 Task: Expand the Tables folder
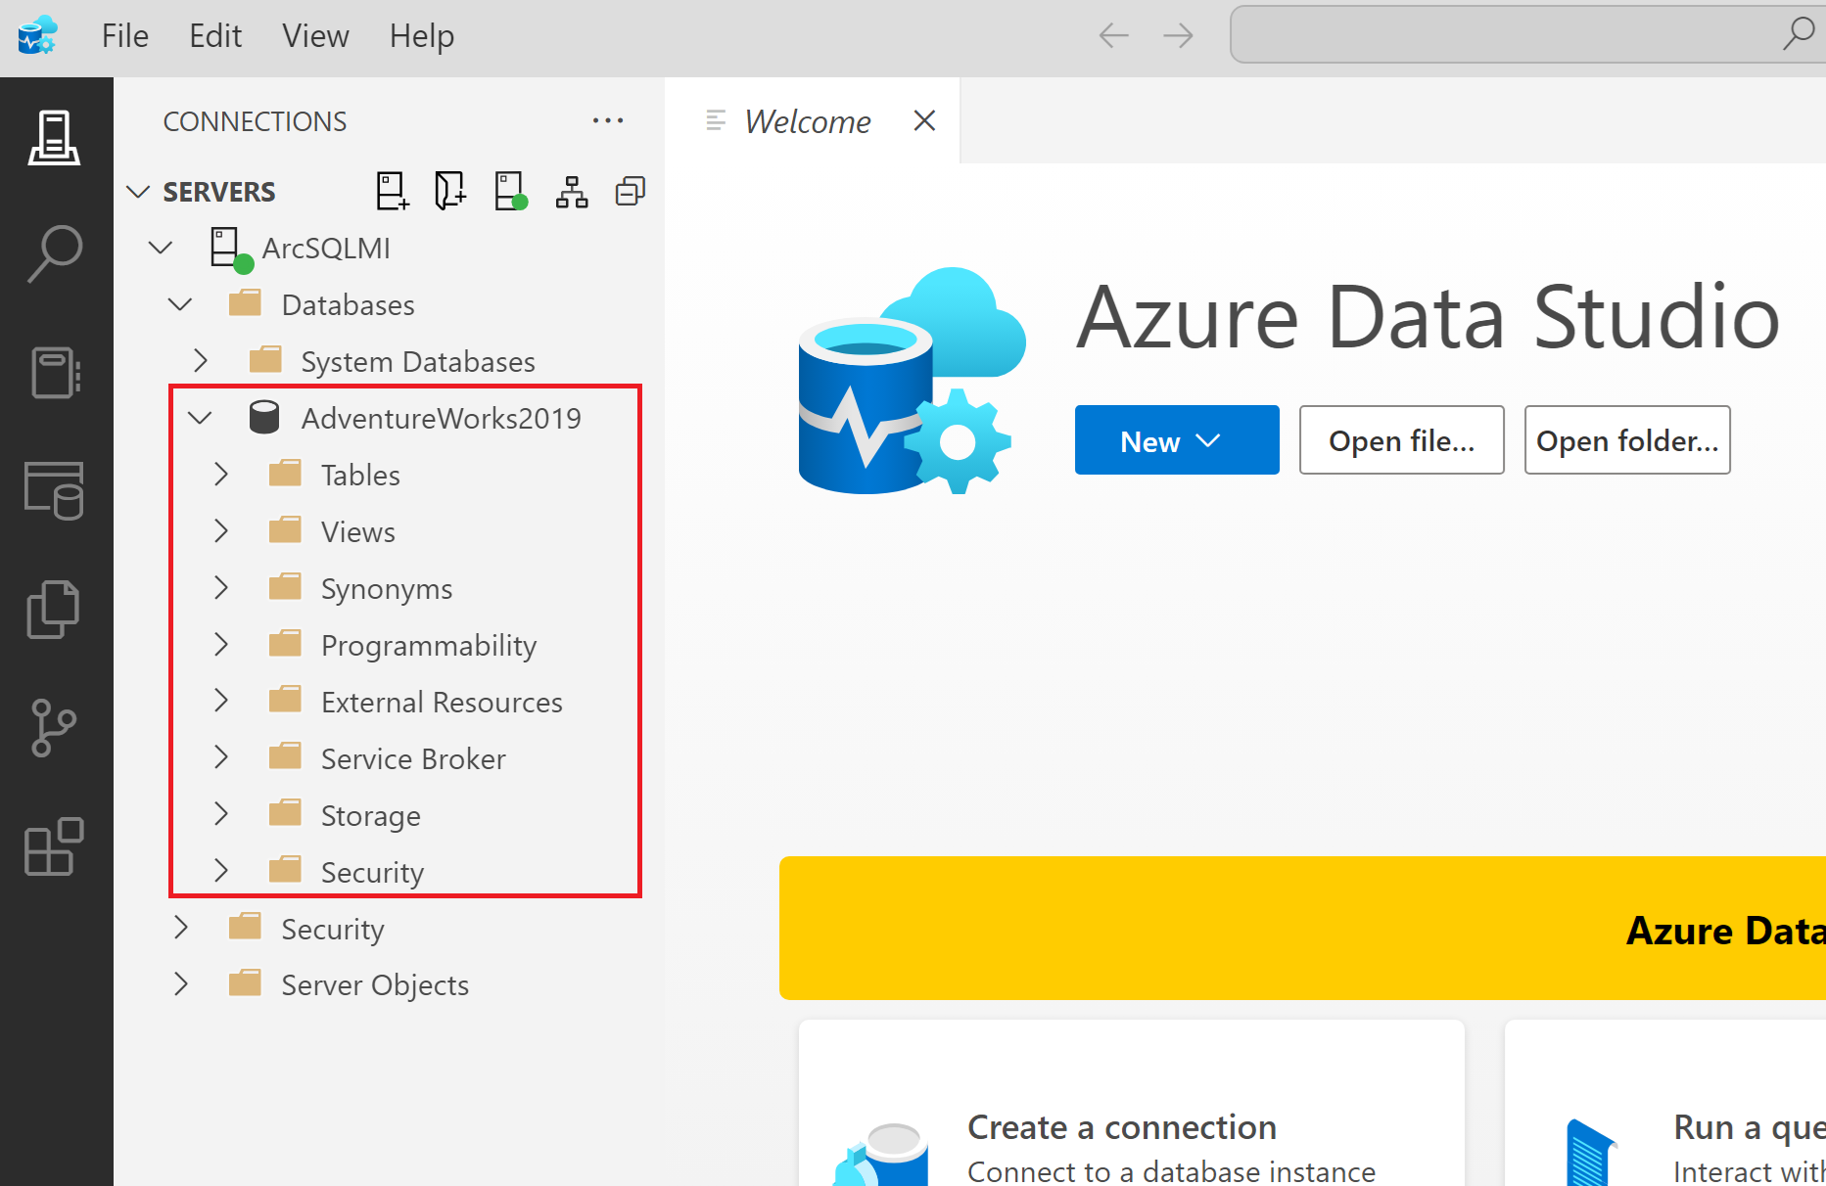coord(220,475)
